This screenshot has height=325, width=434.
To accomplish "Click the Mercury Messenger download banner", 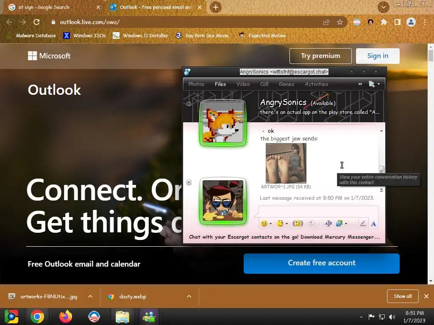I will point(284,237).
